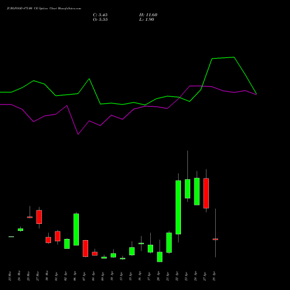Click the low value L: 1.90

(147, 20)
